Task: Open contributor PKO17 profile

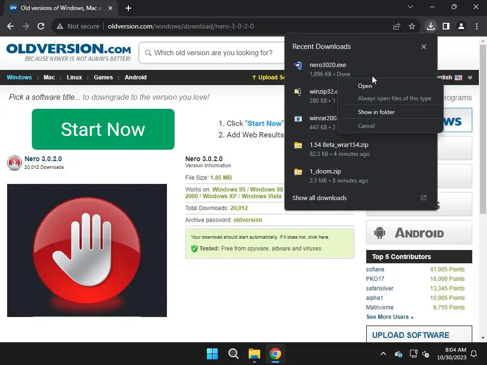Action: click(x=375, y=279)
